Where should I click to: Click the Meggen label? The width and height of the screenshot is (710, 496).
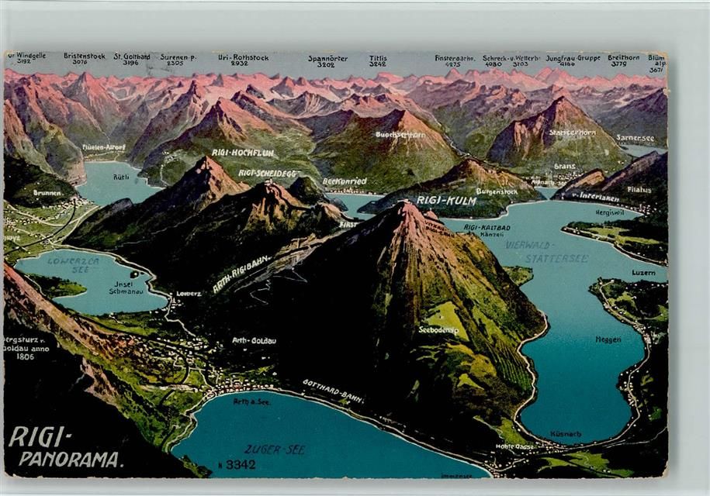608,339
